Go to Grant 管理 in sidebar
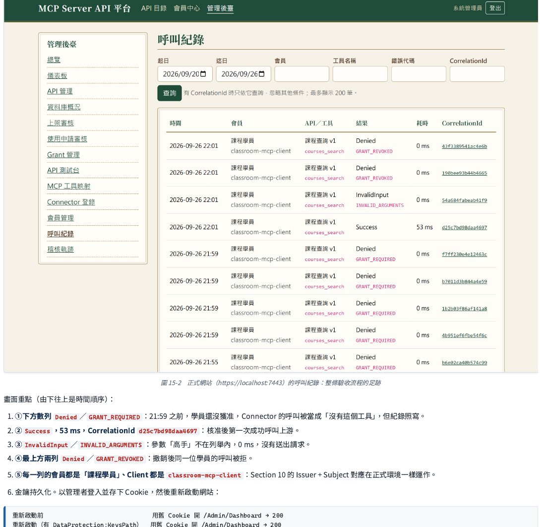The image size is (542, 527). [x=63, y=155]
